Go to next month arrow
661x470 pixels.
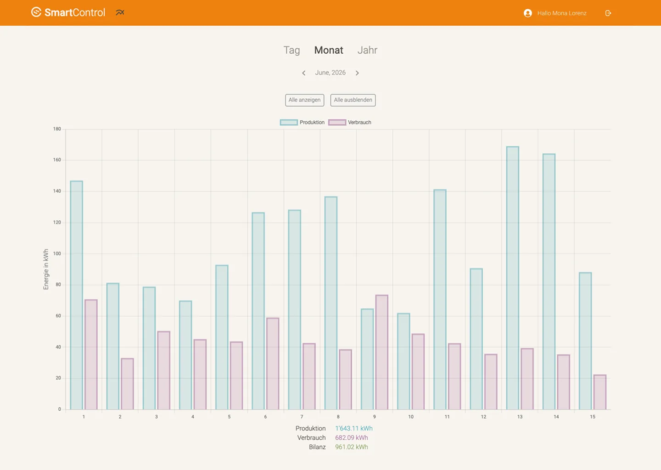click(357, 73)
